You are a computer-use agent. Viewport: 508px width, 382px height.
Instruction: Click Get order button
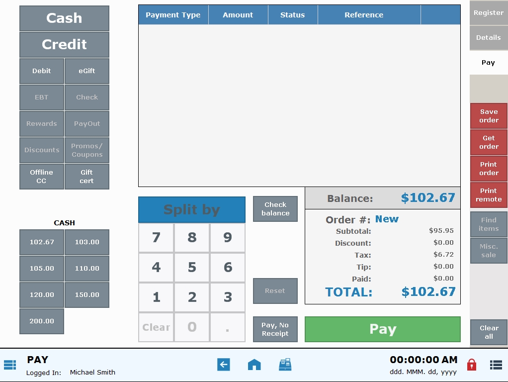(489, 142)
